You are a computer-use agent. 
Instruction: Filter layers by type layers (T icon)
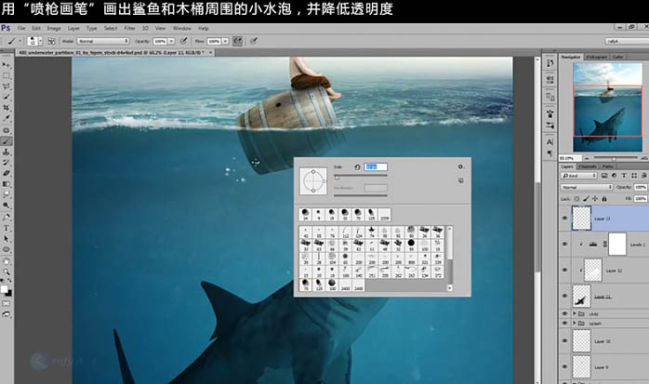(x=624, y=176)
